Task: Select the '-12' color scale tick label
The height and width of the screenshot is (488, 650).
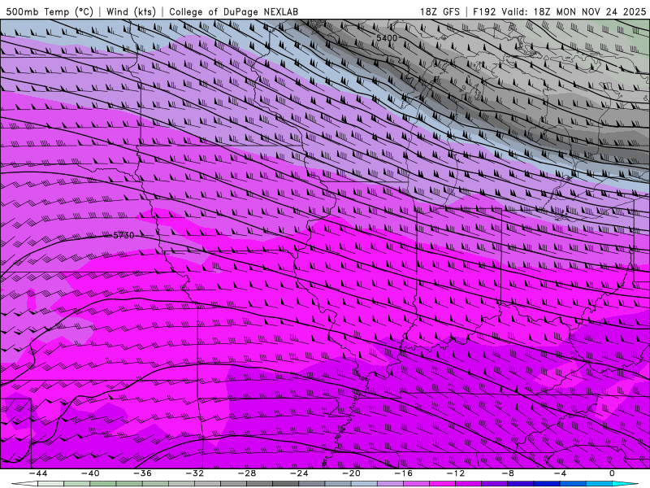Action: (x=456, y=473)
